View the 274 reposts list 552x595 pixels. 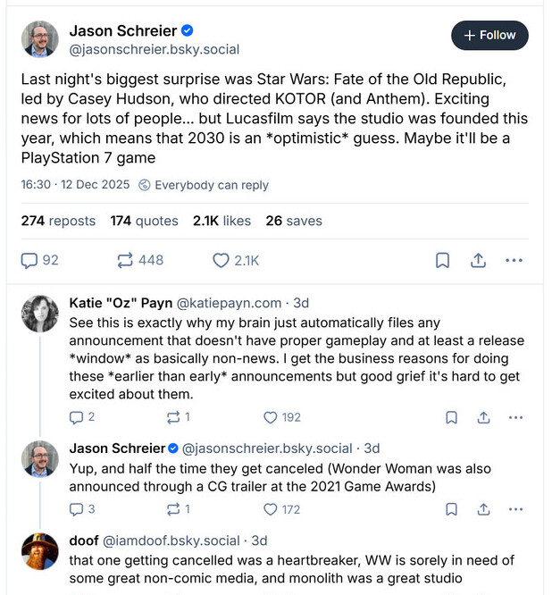pyautogui.click(x=58, y=221)
